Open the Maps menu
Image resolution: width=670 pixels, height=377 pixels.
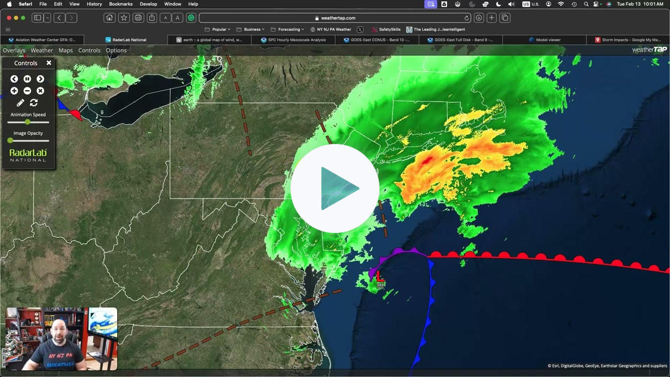pos(65,50)
